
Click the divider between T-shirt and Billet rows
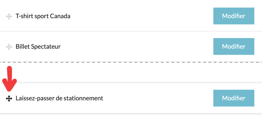point(131,31)
